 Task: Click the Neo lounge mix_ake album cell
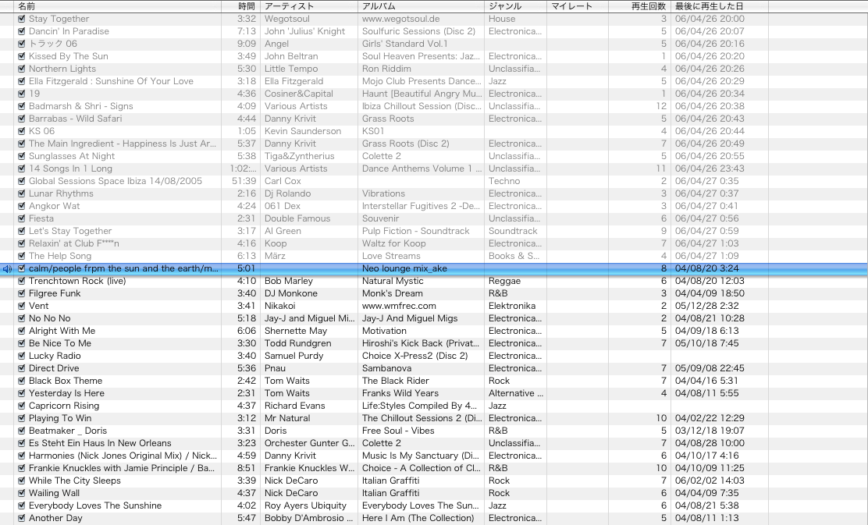[404, 269]
